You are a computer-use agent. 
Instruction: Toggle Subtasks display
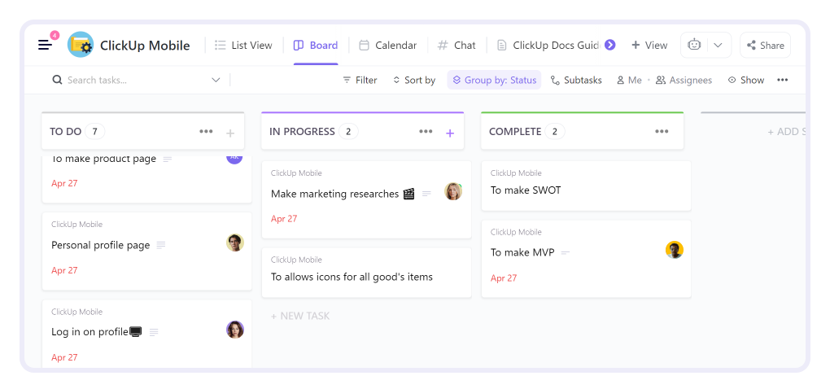click(x=576, y=80)
